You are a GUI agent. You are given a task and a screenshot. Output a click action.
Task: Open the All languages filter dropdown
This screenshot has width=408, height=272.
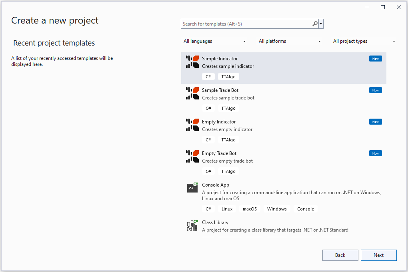coord(214,41)
